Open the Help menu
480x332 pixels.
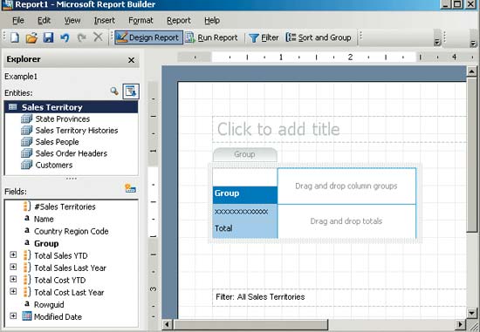pyautogui.click(x=212, y=21)
